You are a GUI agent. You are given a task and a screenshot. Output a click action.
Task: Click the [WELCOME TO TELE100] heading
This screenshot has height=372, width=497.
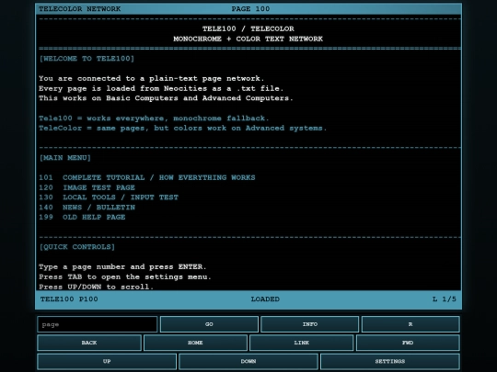(x=87, y=59)
